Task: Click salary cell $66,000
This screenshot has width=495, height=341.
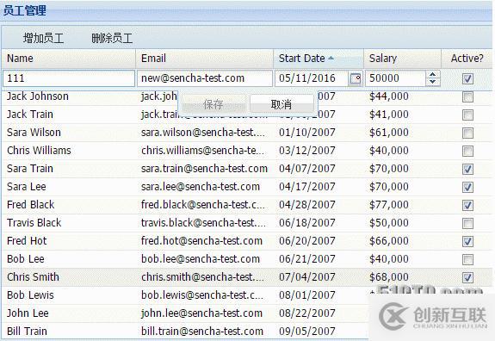Action: [389, 241]
